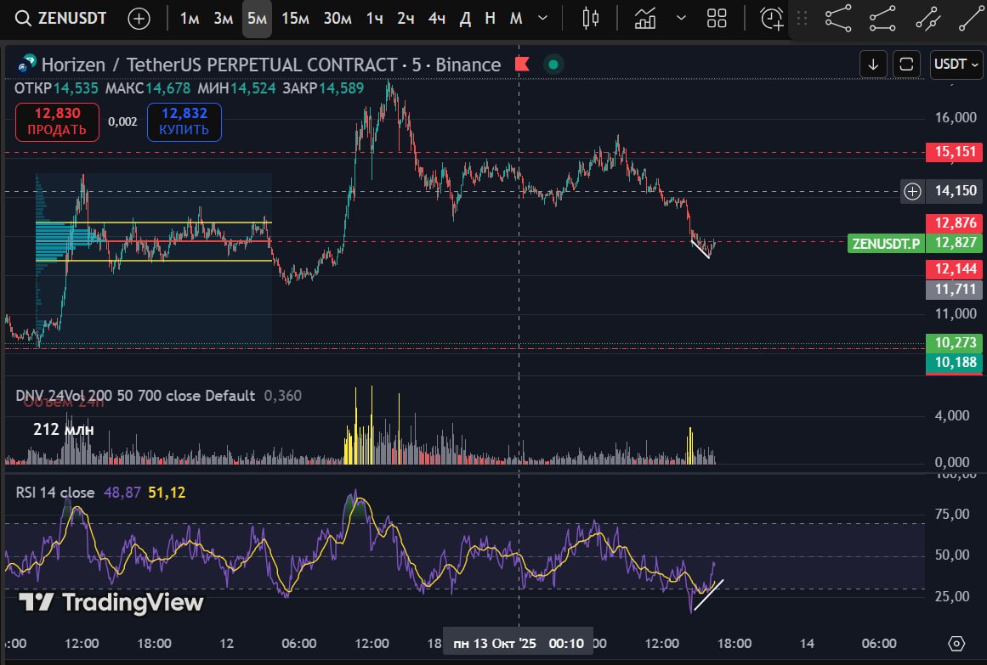Expand the chevron next to indicators icon
The image size is (987, 665).
pyautogui.click(x=681, y=19)
